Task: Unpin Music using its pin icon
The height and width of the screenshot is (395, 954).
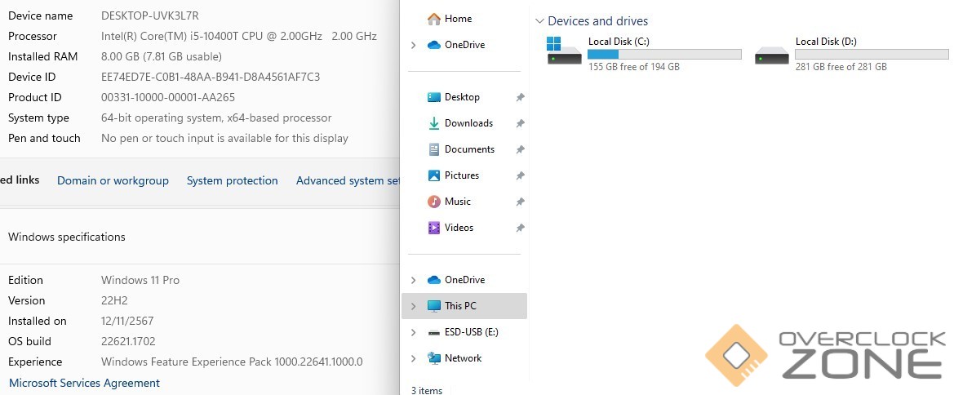Action: [x=520, y=202]
